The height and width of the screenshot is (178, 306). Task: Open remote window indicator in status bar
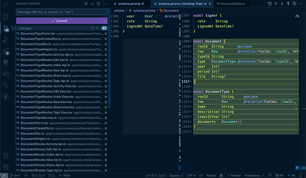4,175
